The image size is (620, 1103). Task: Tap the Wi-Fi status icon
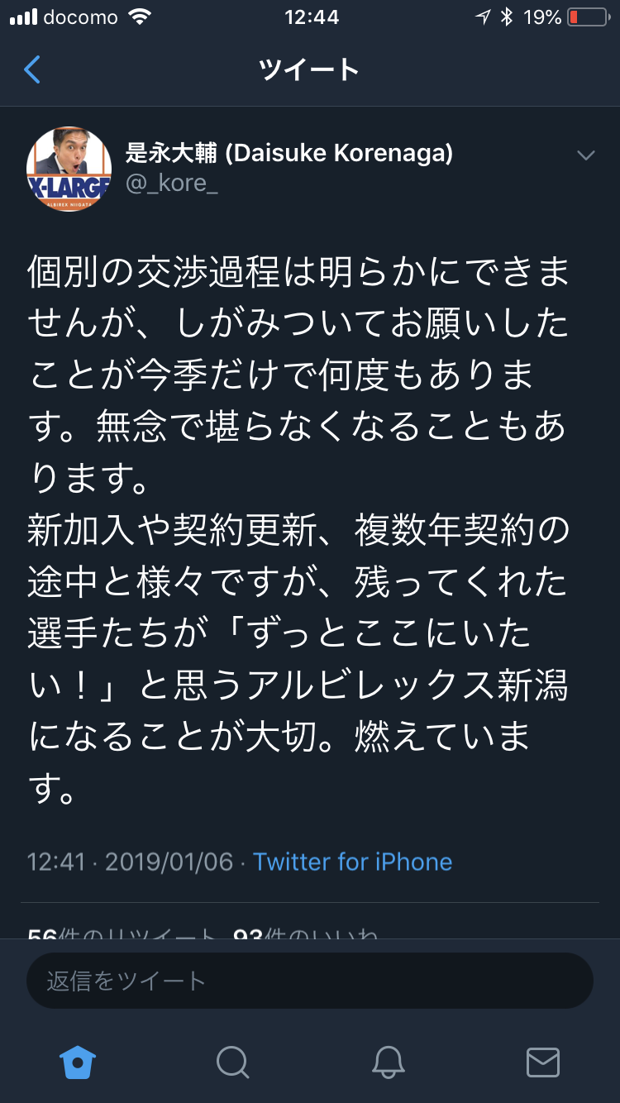point(140,17)
